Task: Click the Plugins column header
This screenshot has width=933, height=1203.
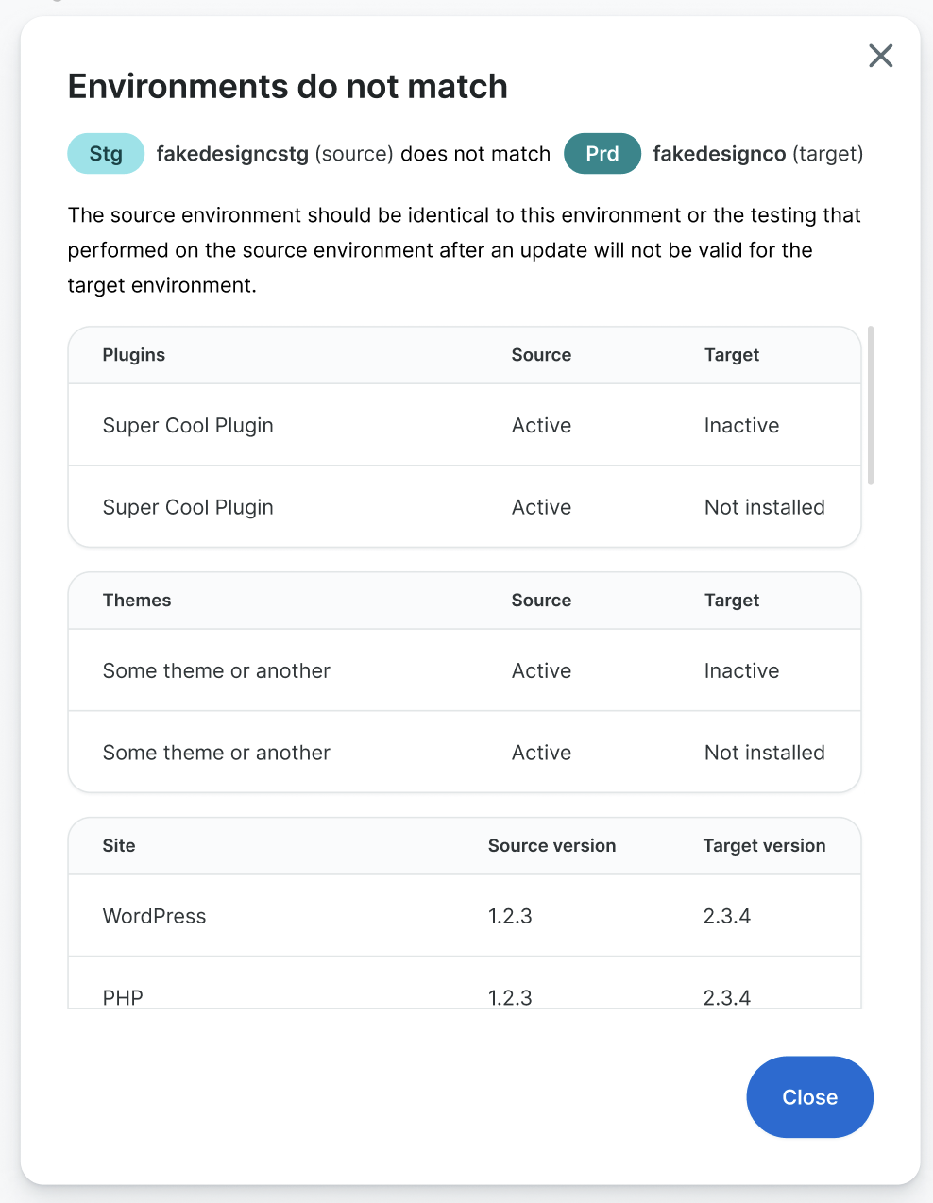Action: (x=133, y=354)
